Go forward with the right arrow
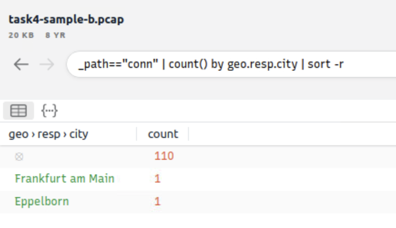 pyautogui.click(x=47, y=64)
